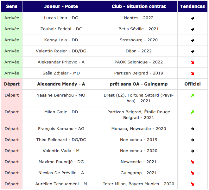The image size is (209, 190).
Task: Click the green Arrivée cell for Valentin Rosier
Action: pos(12,51)
